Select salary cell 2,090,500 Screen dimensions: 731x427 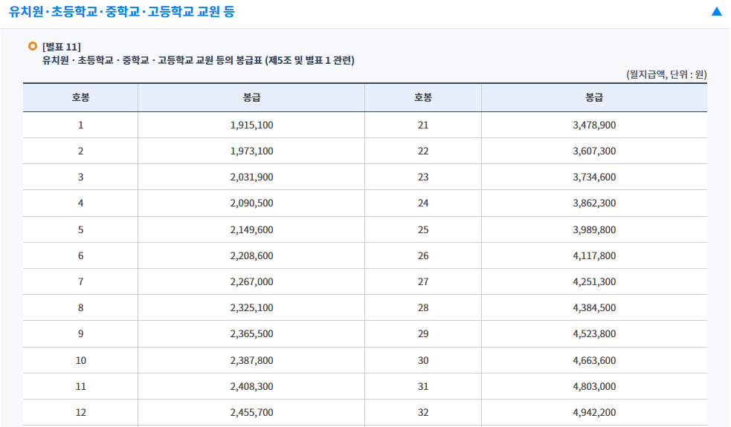(x=252, y=203)
